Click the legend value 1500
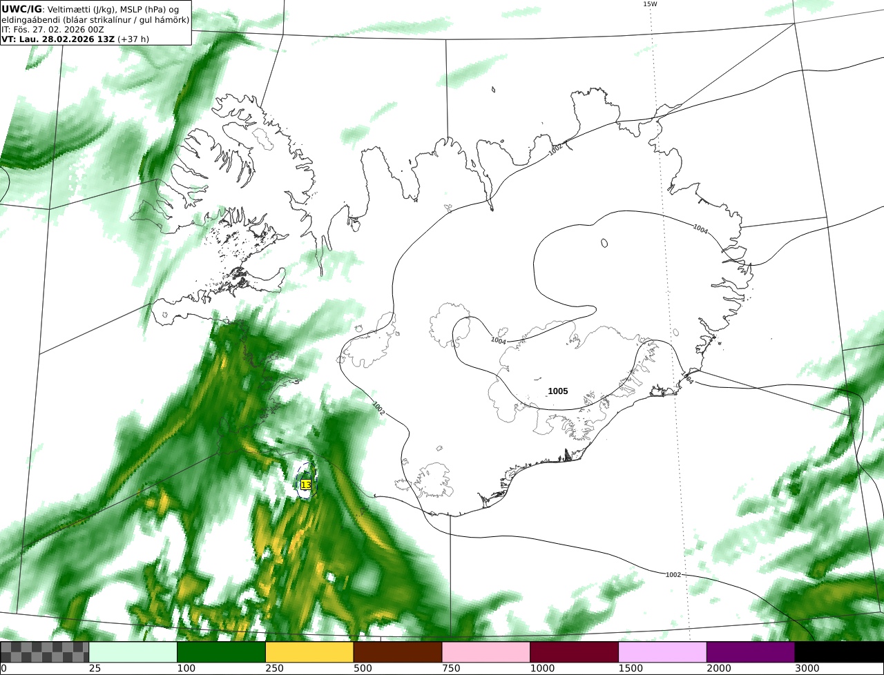This screenshot has width=884, height=675. (629, 669)
